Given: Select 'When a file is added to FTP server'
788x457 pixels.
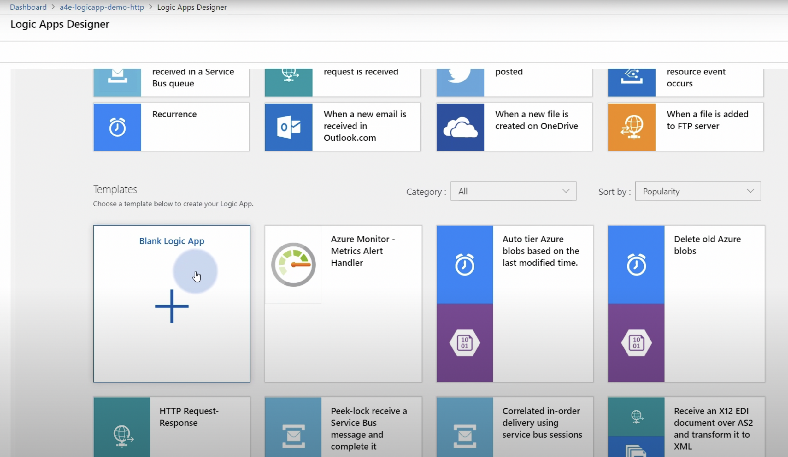Looking at the screenshot, I should pos(707,120).
